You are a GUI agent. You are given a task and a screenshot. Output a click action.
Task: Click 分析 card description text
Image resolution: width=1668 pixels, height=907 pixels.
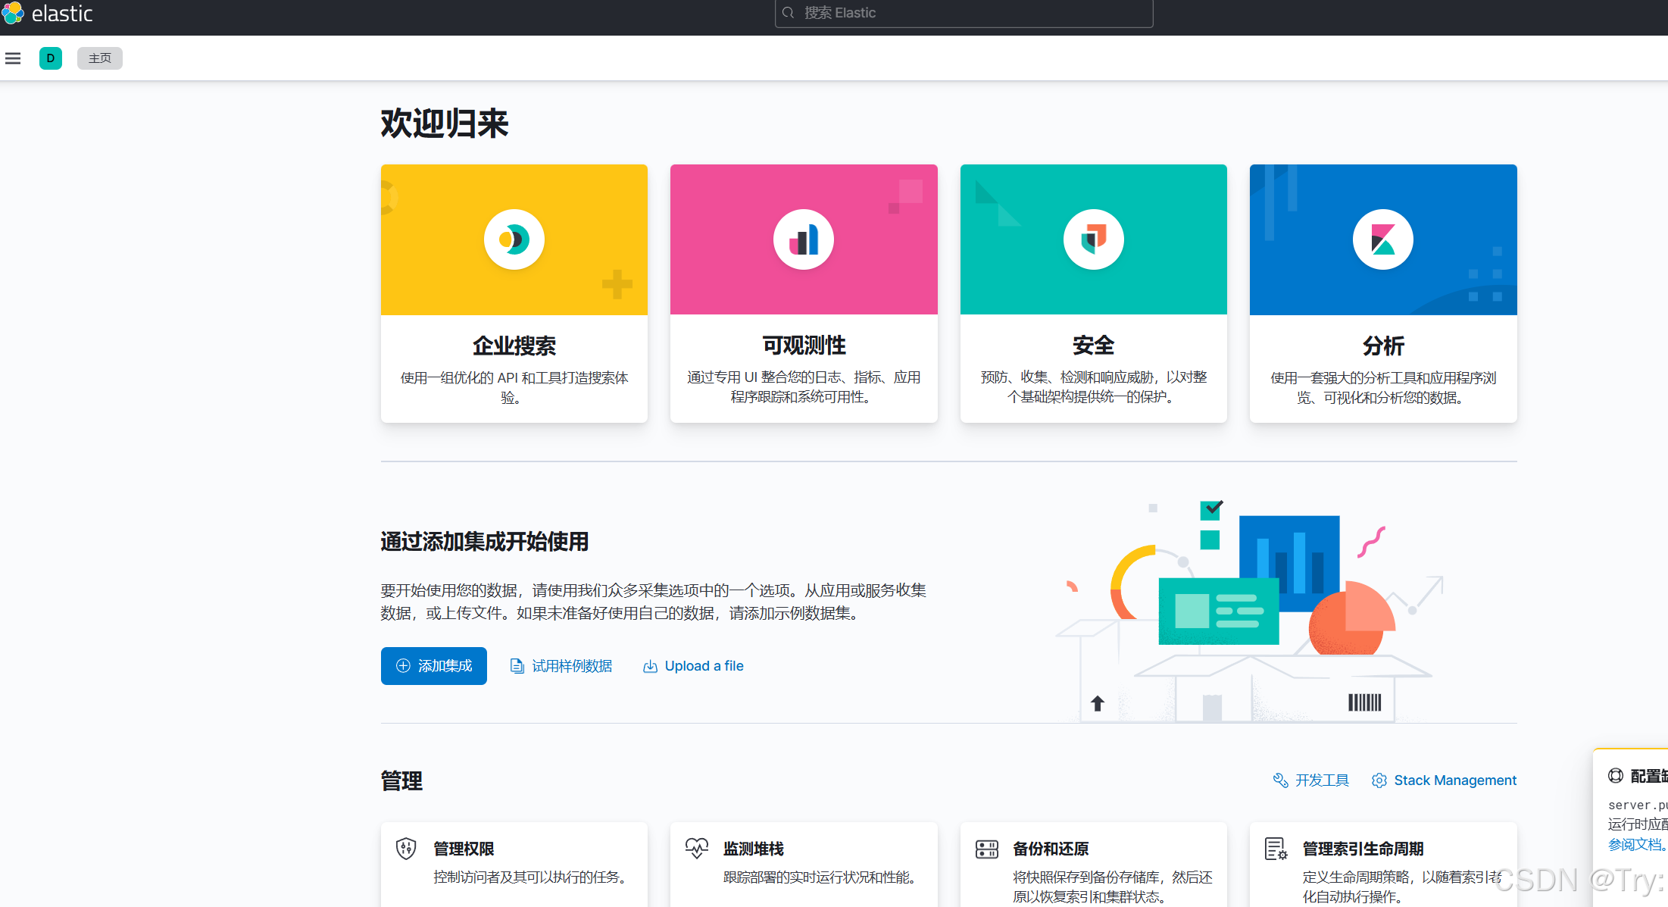click(x=1383, y=387)
